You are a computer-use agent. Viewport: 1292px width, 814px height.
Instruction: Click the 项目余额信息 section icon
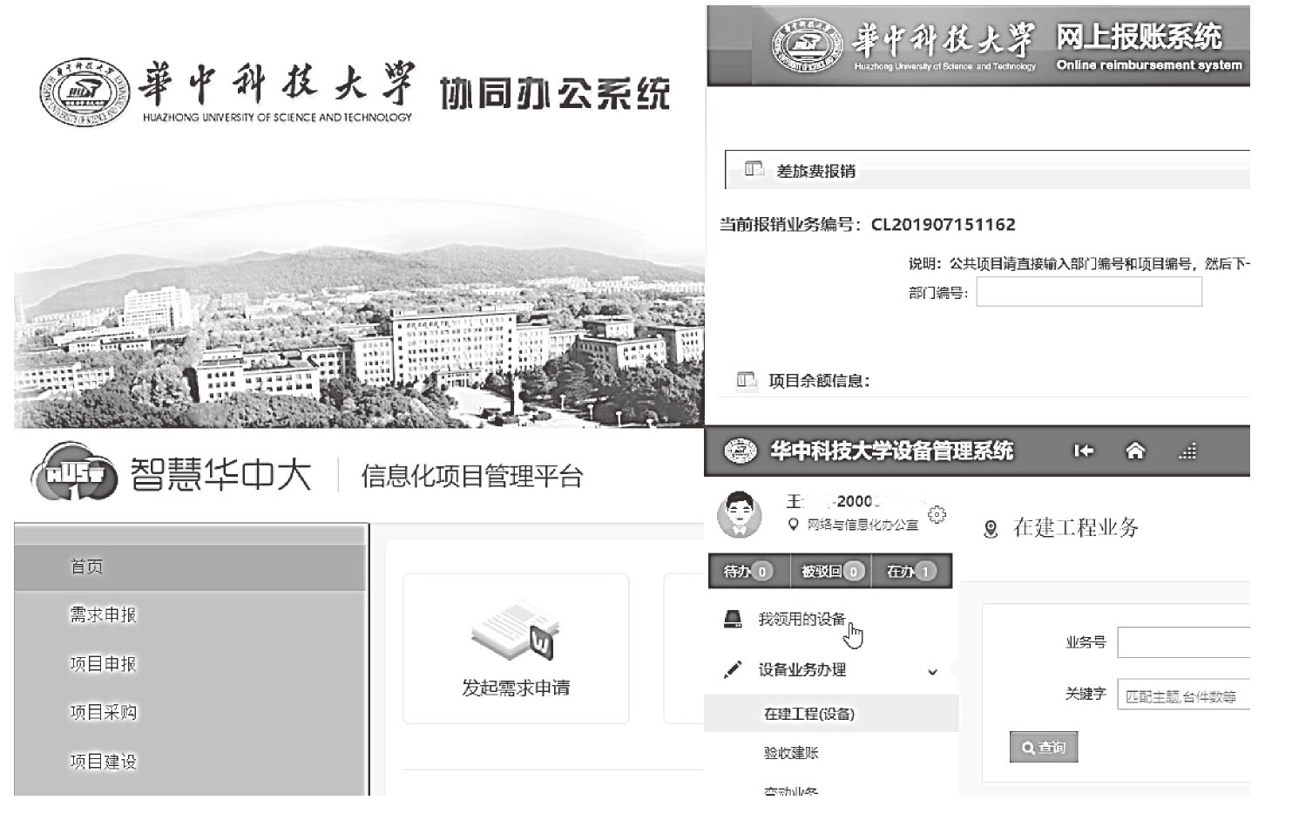[x=747, y=380]
